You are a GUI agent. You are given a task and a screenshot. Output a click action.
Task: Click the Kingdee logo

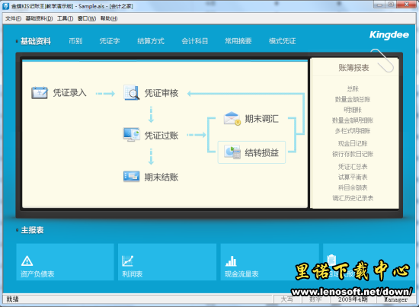[389, 35]
